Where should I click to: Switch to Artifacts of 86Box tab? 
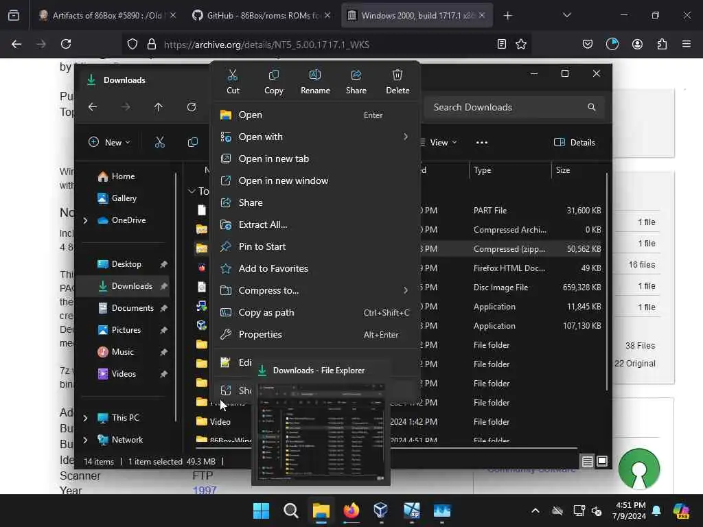coord(106,16)
